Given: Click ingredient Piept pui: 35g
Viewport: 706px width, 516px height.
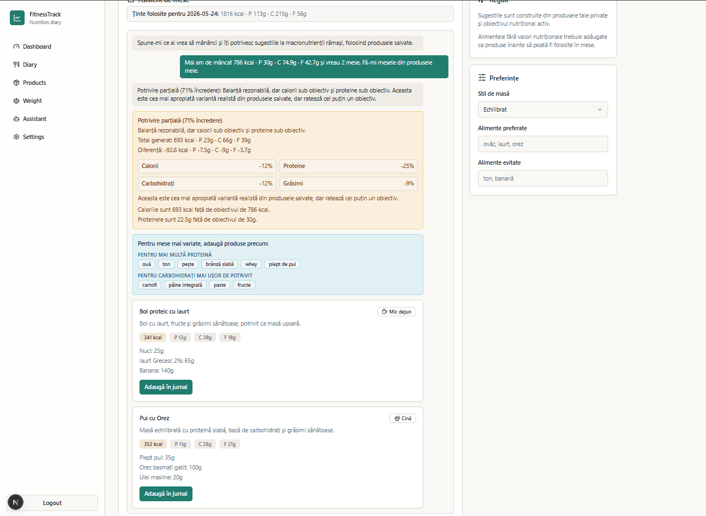Looking at the screenshot, I should click(157, 457).
